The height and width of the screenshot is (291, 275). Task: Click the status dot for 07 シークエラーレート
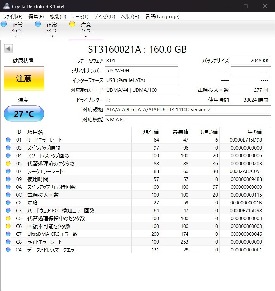click(8, 171)
